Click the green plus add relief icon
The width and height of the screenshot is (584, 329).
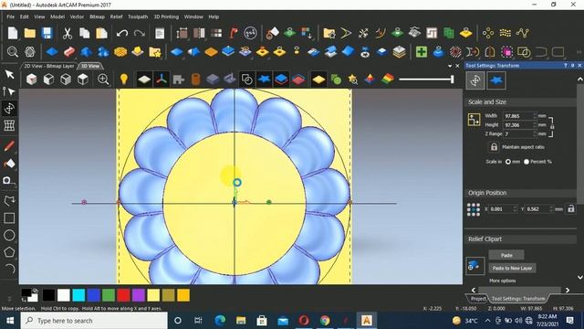point(422,52)
